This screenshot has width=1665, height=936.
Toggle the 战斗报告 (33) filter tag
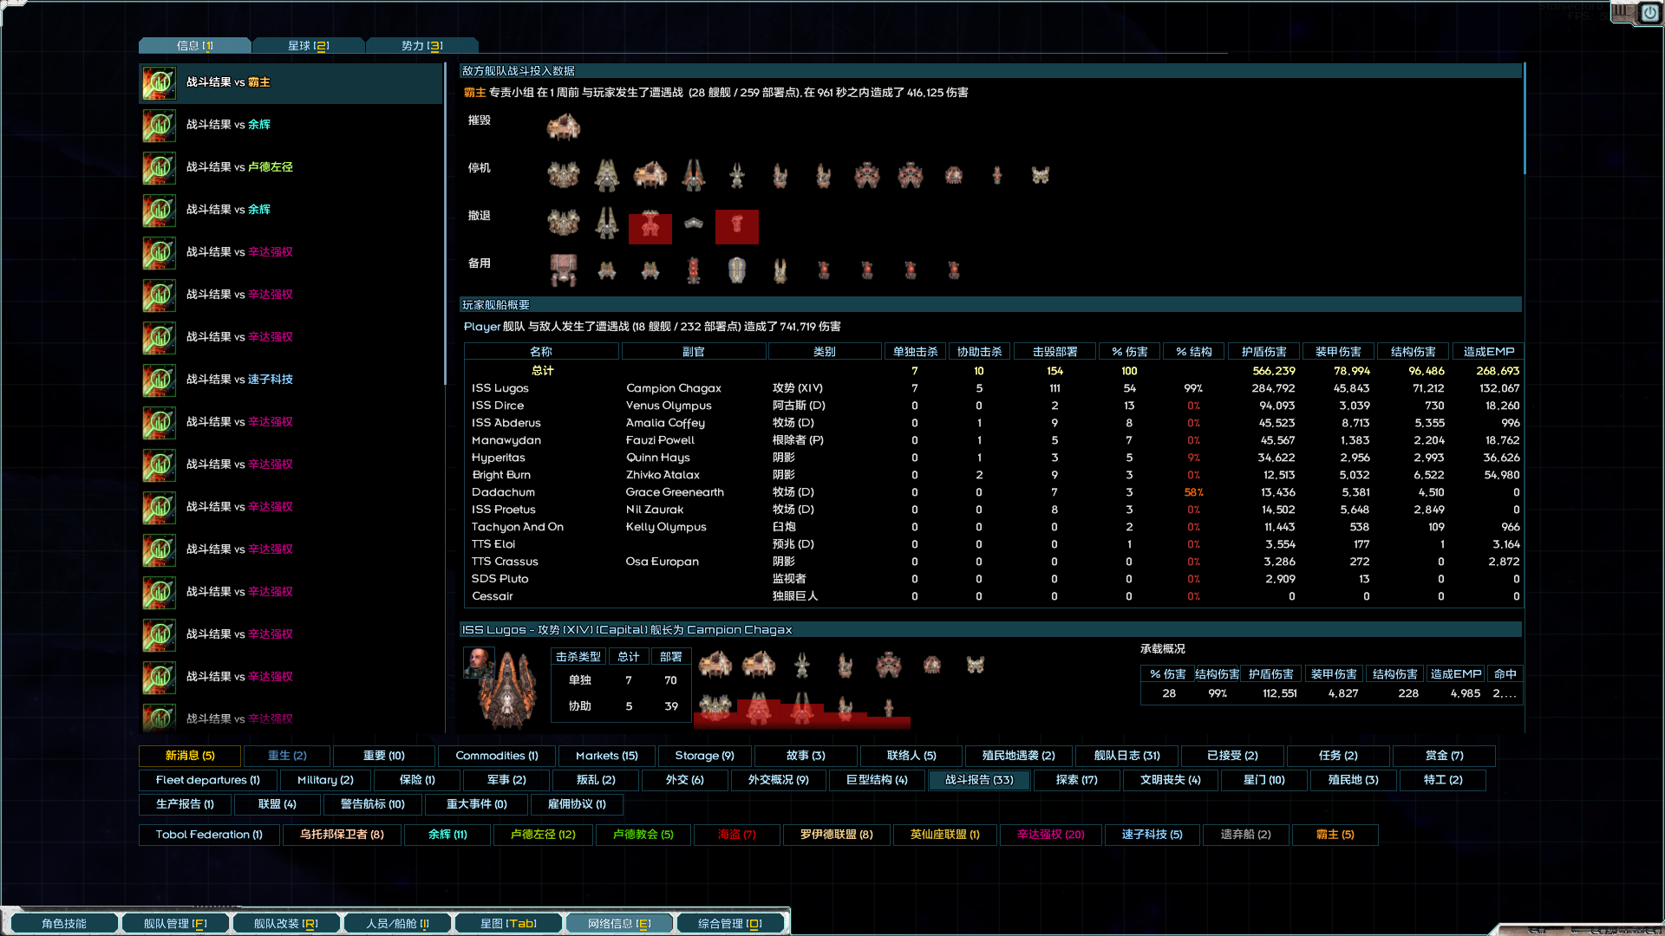(x=978, y=780)
